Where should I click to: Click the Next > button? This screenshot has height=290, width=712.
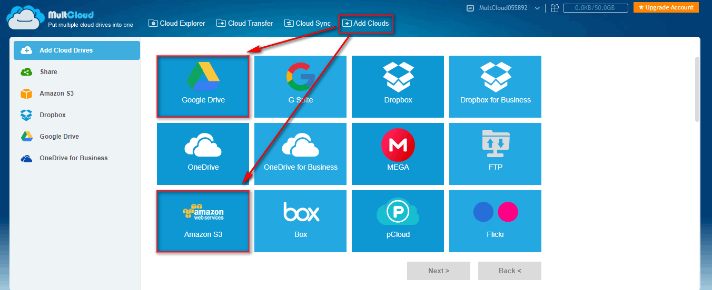439,271
